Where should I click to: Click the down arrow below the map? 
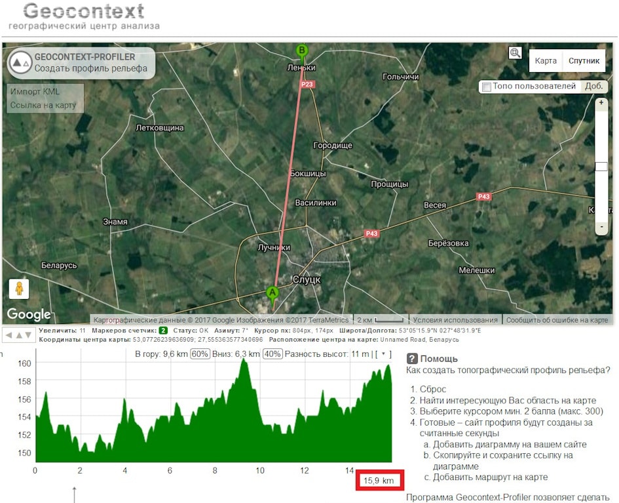(28, 335)
